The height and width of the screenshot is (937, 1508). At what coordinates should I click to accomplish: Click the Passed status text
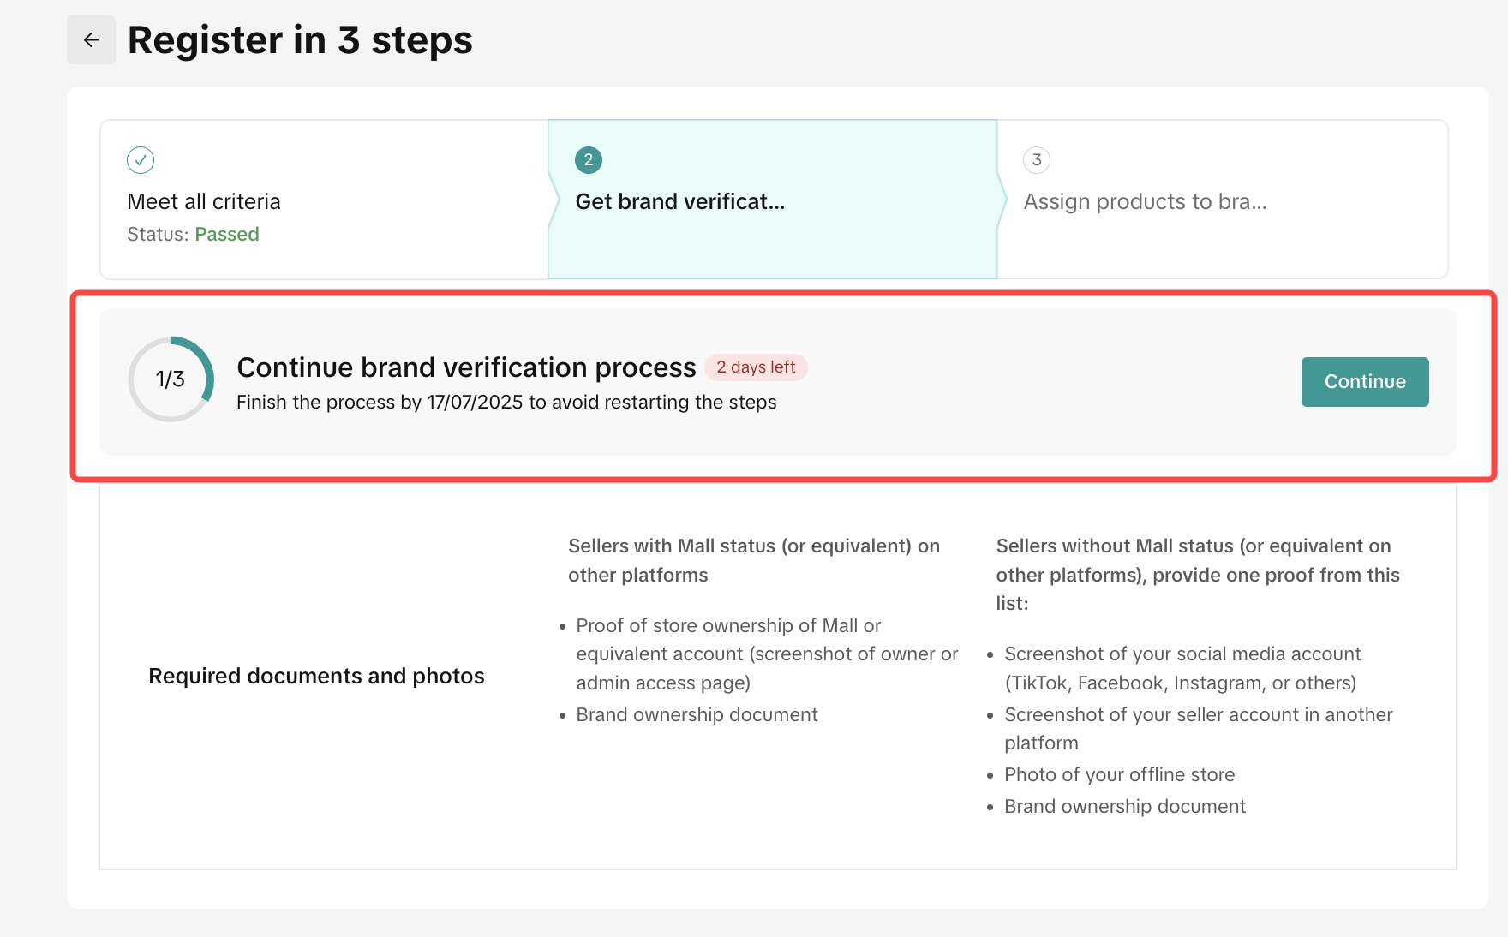227,235
